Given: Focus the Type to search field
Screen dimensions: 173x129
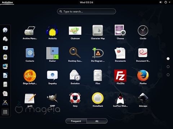Looking at the screenshot, I should coord(86,11).
